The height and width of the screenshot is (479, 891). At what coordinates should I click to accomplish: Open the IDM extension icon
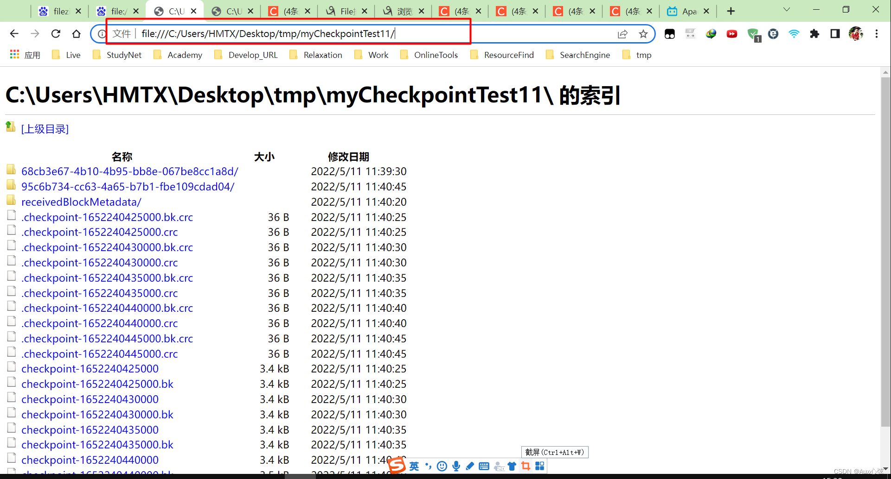711,33
